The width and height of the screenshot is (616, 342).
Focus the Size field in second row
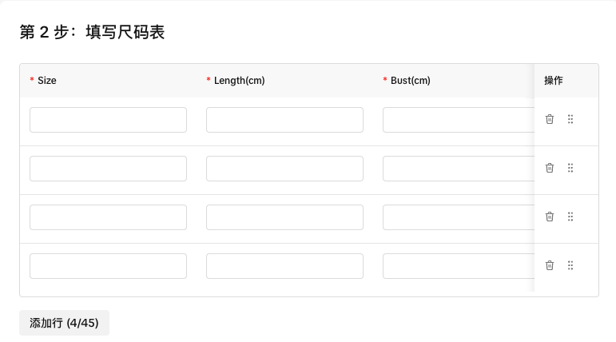108,169
